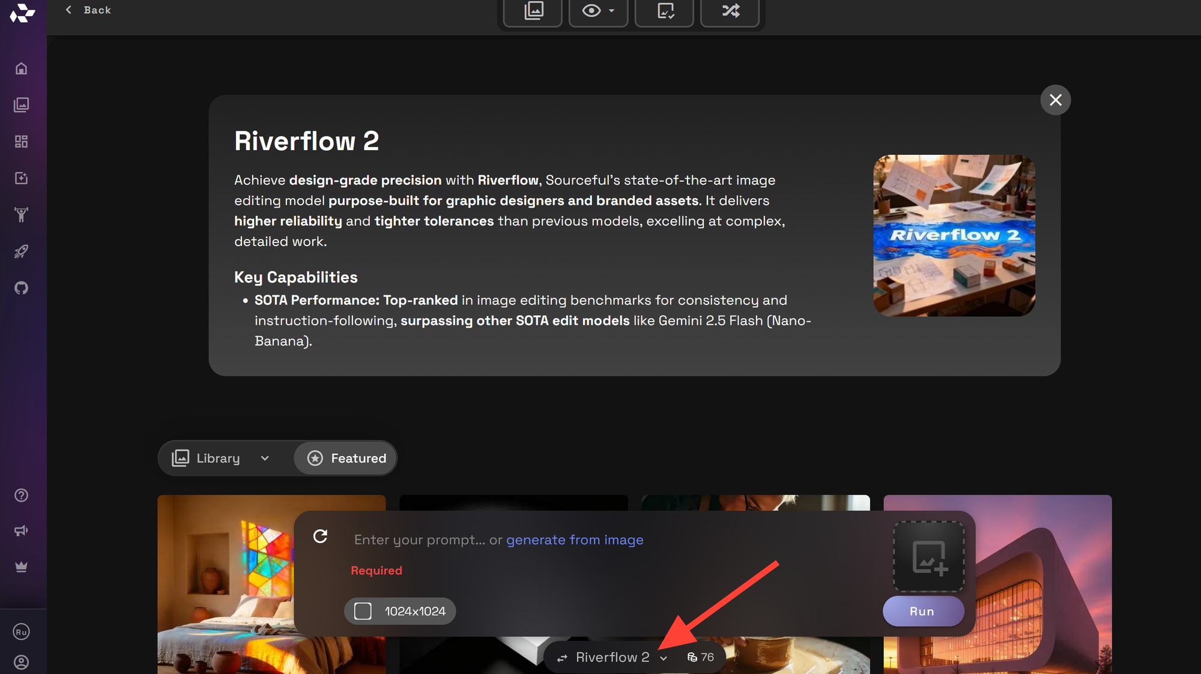This screenshot has height=674, width=1201.
Task: Toggle the eye visibility button in toolbar
Action: (591, 11)
